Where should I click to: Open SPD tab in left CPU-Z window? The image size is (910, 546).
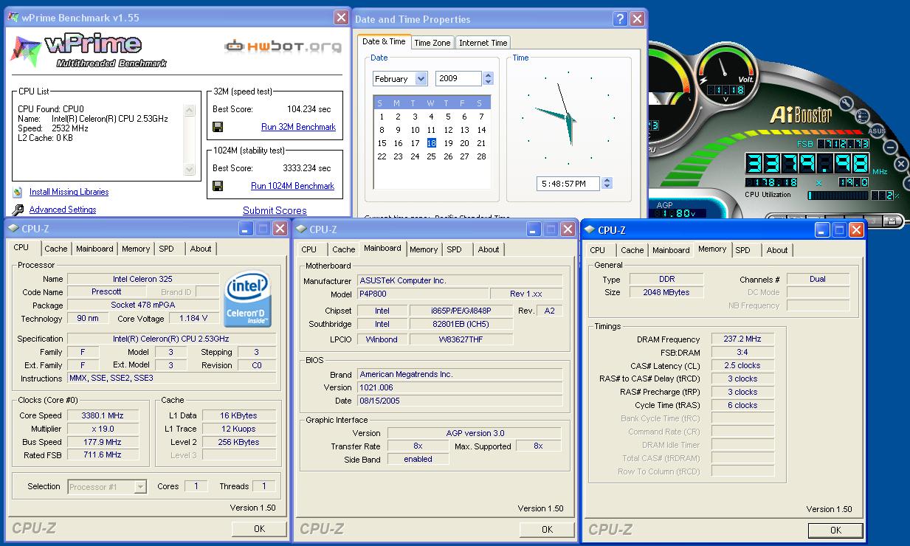point(167,249)
